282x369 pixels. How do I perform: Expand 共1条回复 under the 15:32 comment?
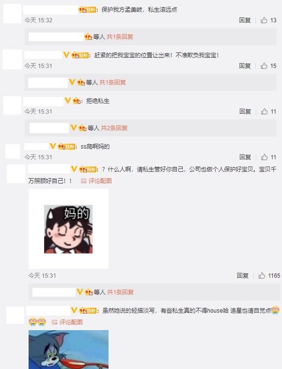coord(120,37)
